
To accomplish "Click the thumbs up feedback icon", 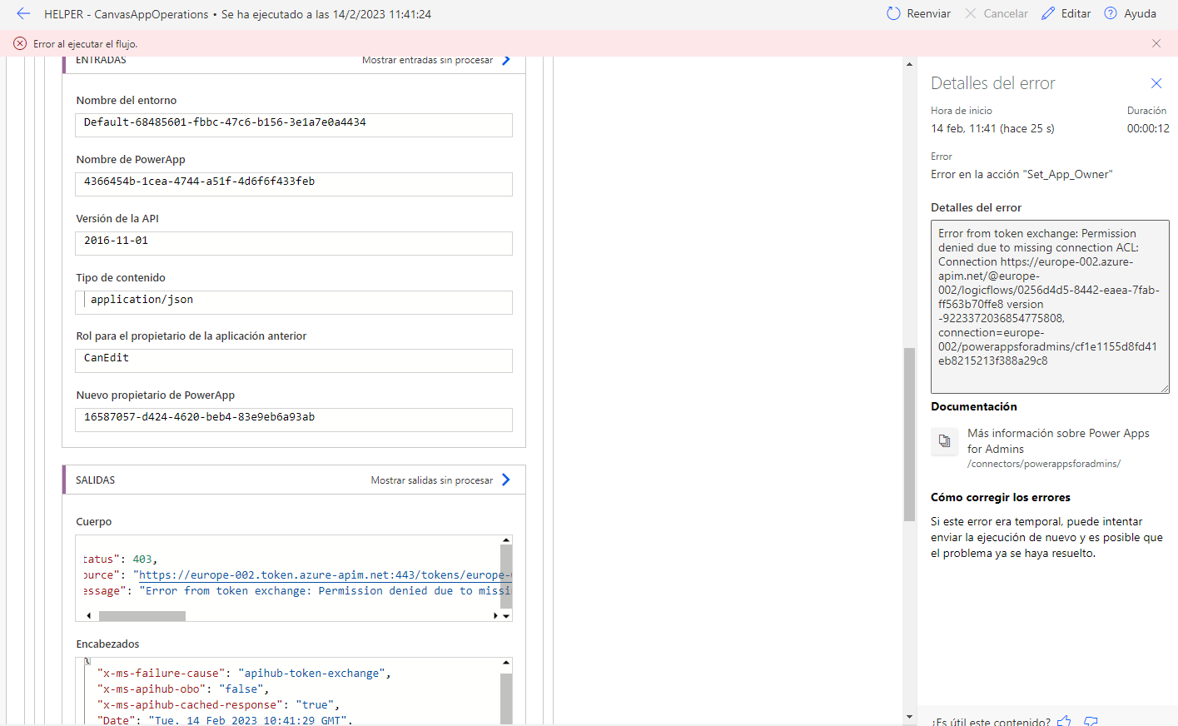I will (x=1064, y=721).
